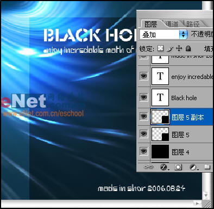Click the 图层 4 black thumbnail
Screen dimensions: 214x209
point(160,151)
